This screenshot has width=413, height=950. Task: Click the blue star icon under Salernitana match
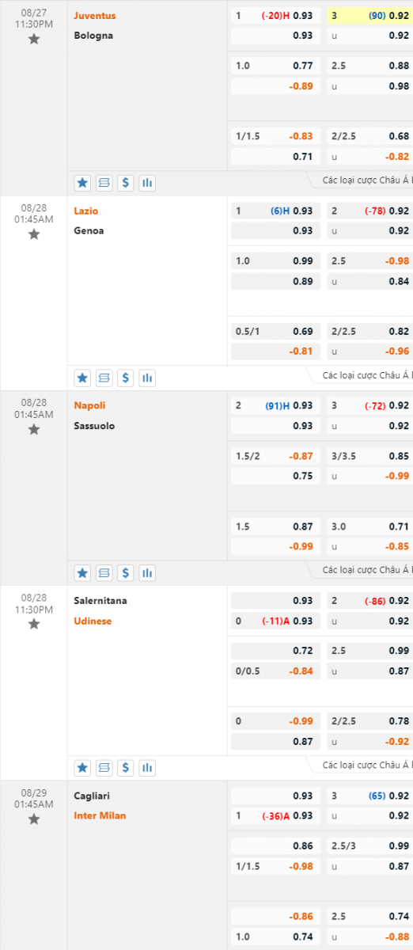pos(82,767)
